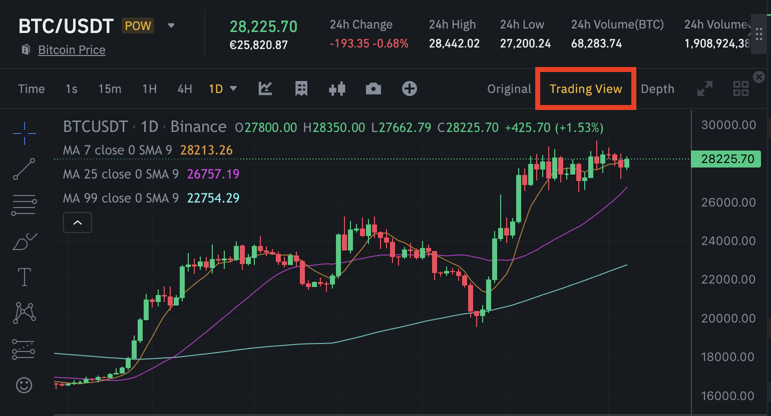Open the technical indicators panel
This screenshot has width=771, height=416.
[301, 88]
